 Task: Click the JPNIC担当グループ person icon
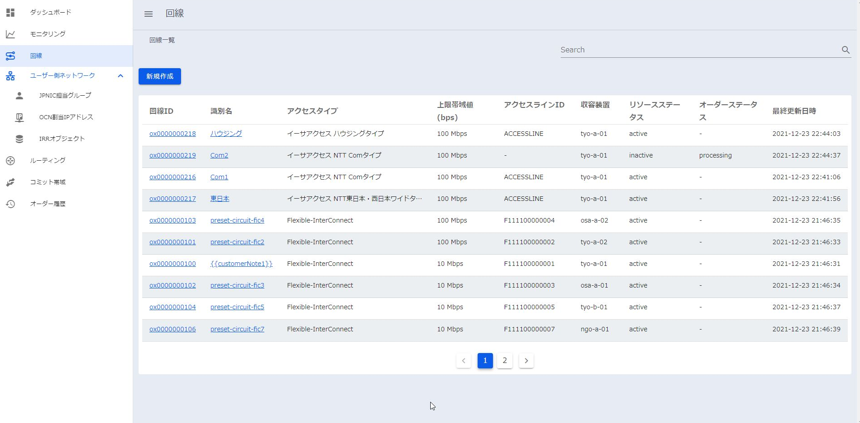pyautogui.click(x=19, y=96)
